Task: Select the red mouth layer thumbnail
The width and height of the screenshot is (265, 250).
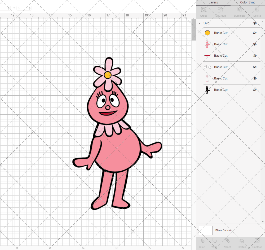Action: click(207, 56)
